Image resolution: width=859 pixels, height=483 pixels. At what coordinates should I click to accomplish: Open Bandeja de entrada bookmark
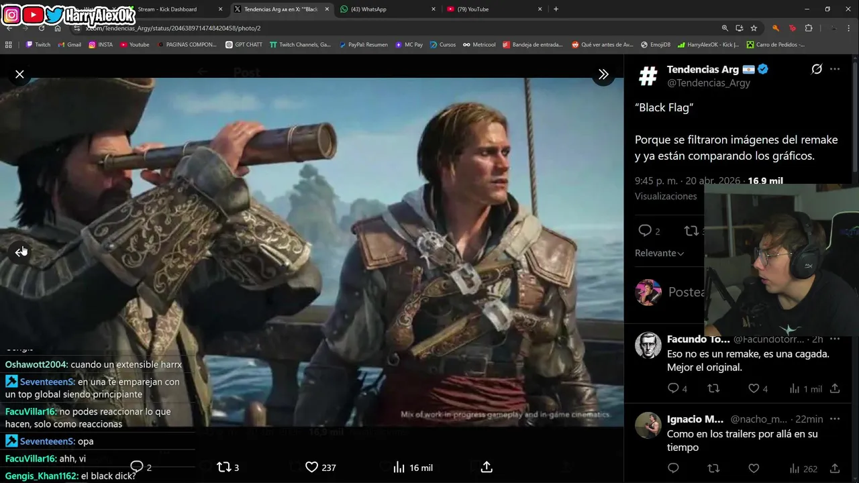click(532, 45)
